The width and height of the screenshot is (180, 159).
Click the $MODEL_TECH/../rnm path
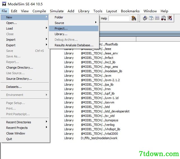(96, 89)
